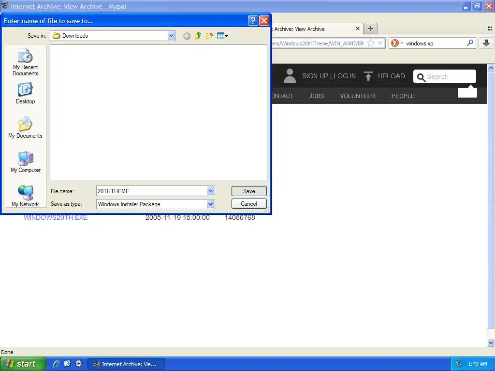Expand the Save as type dropdown arrow
495x371 pixels.
[x=211, y=204]
